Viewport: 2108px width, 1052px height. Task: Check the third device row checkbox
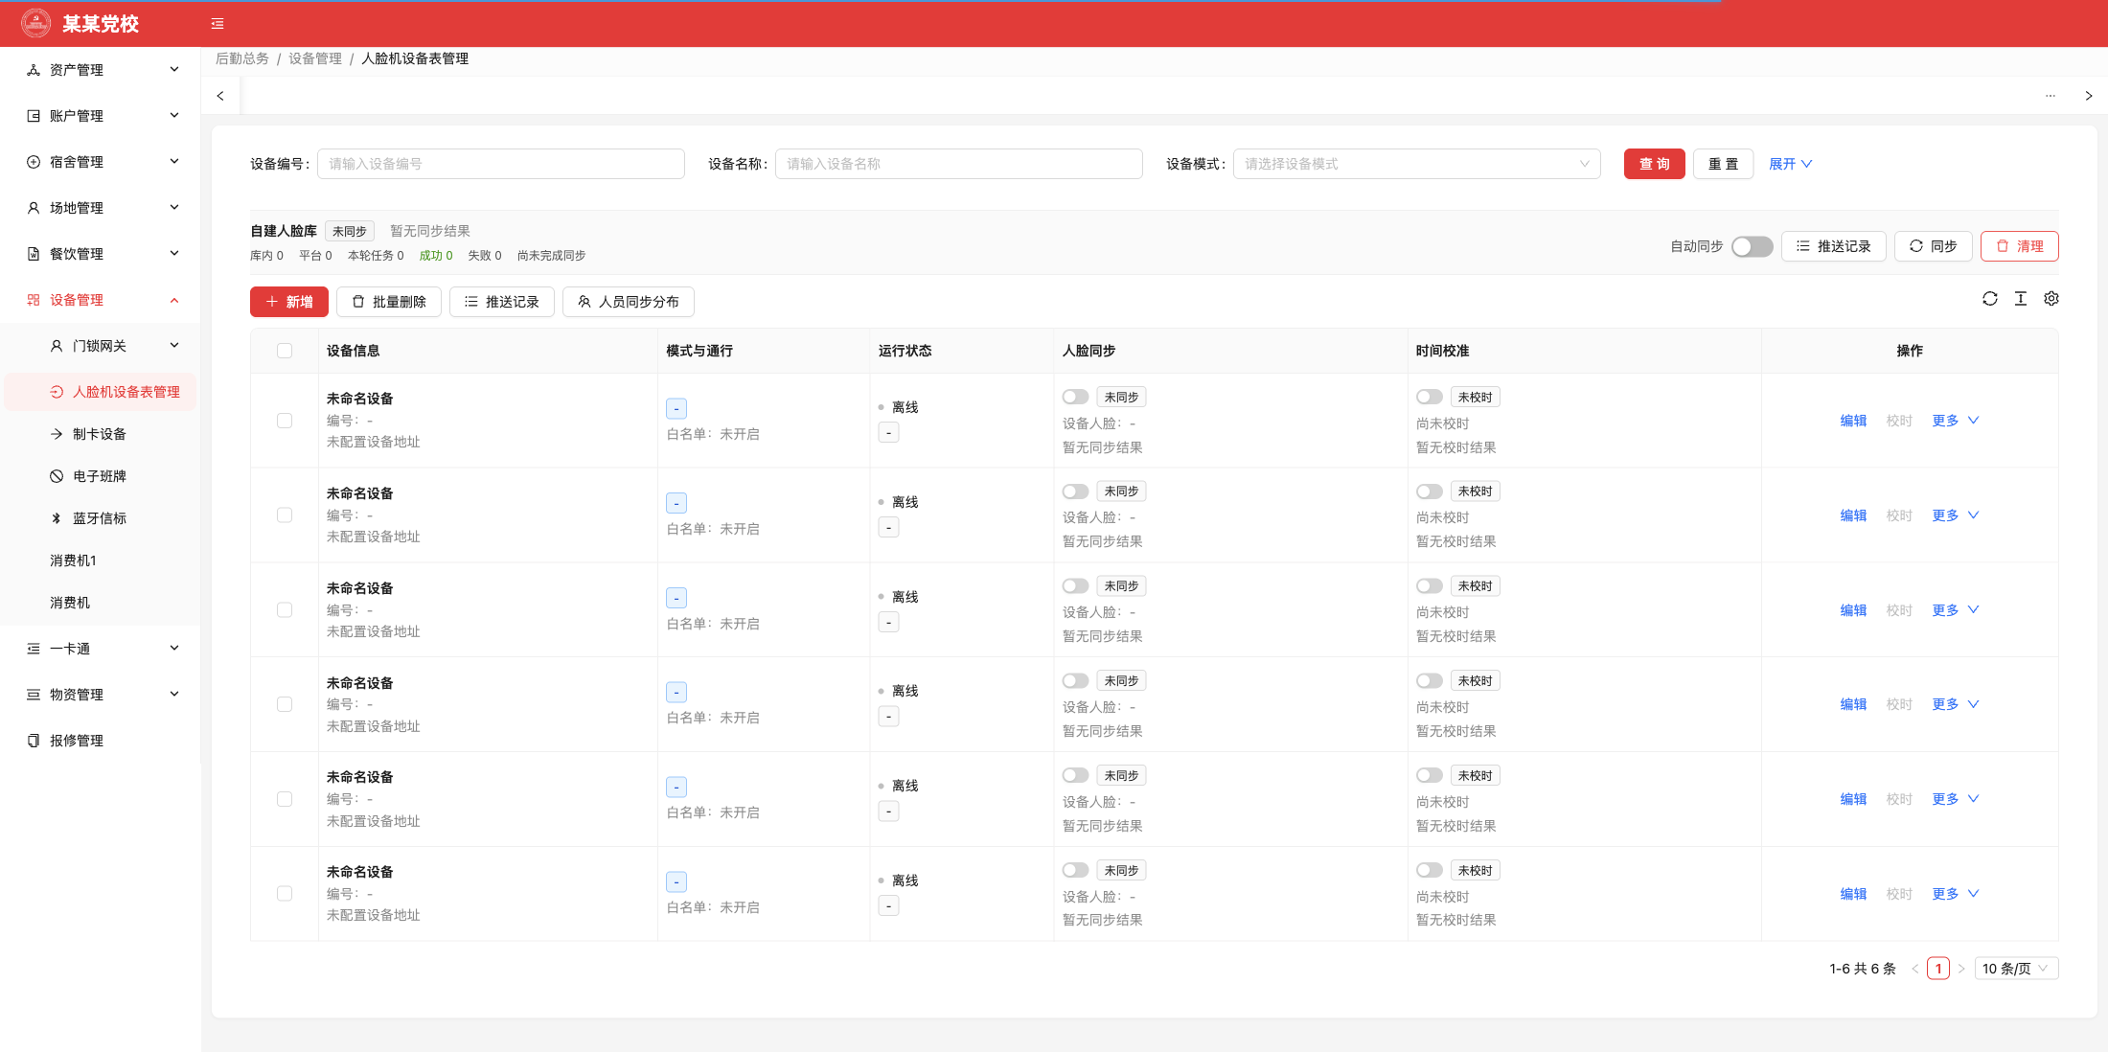(x=285, y=610)
